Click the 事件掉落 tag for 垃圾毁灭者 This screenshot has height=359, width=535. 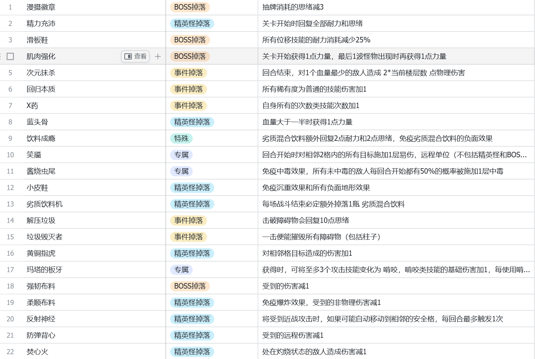tap(189, 237)
